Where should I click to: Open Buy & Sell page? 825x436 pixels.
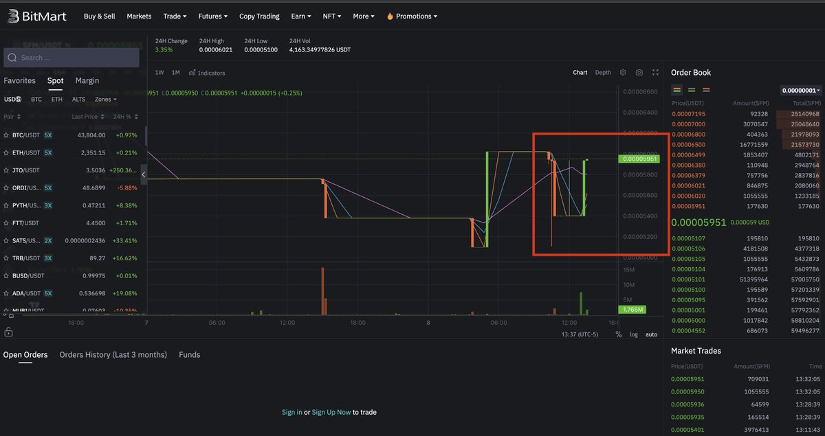point(100,16)
